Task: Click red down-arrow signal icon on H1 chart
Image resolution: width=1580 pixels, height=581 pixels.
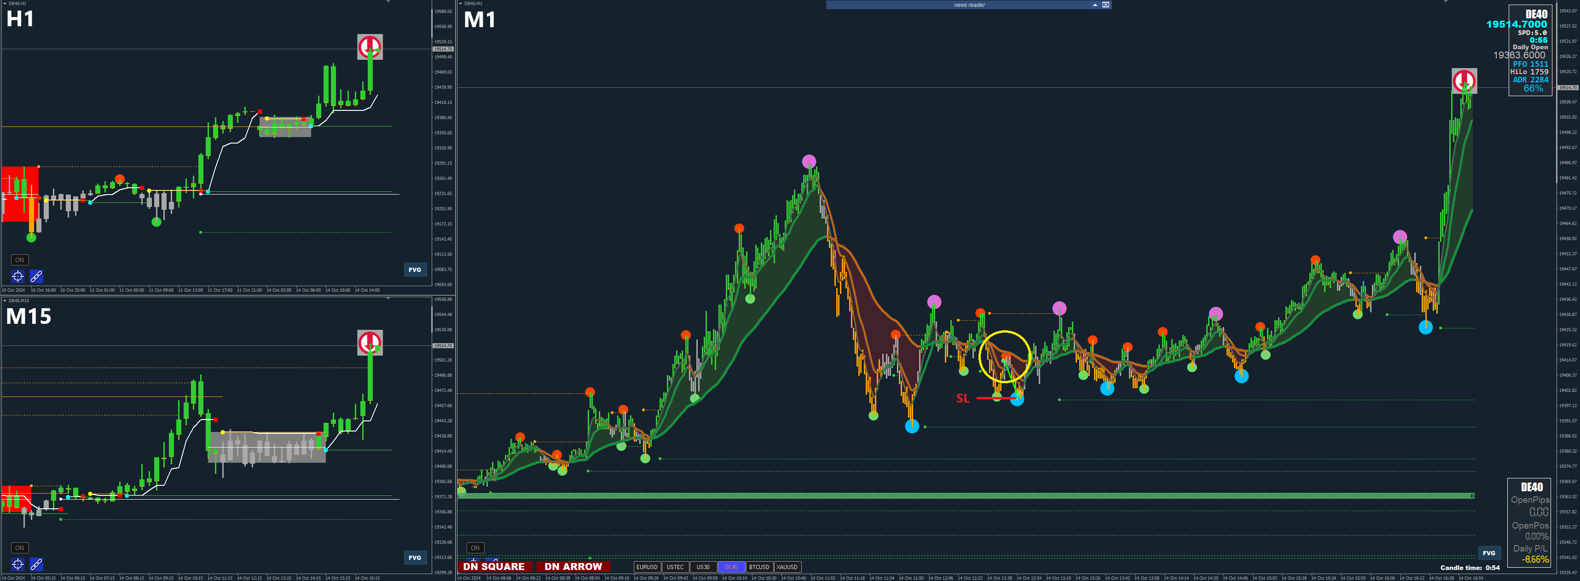Action: coord(370,46)
